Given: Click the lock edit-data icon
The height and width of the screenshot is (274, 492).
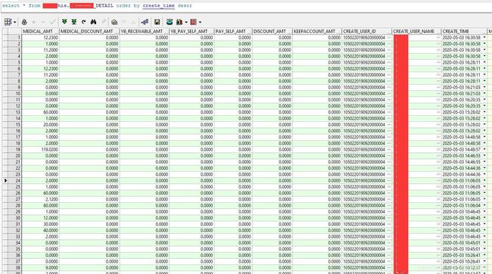Looking at the screenshot, I should pos(24,22).
